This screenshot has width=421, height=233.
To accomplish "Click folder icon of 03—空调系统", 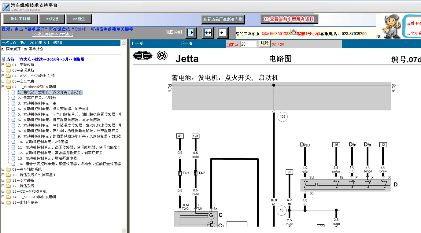I will [x=8, y=70].
